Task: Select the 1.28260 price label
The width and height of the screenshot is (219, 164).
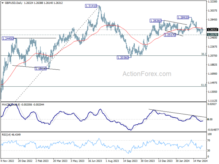Action: coord(155,21)
